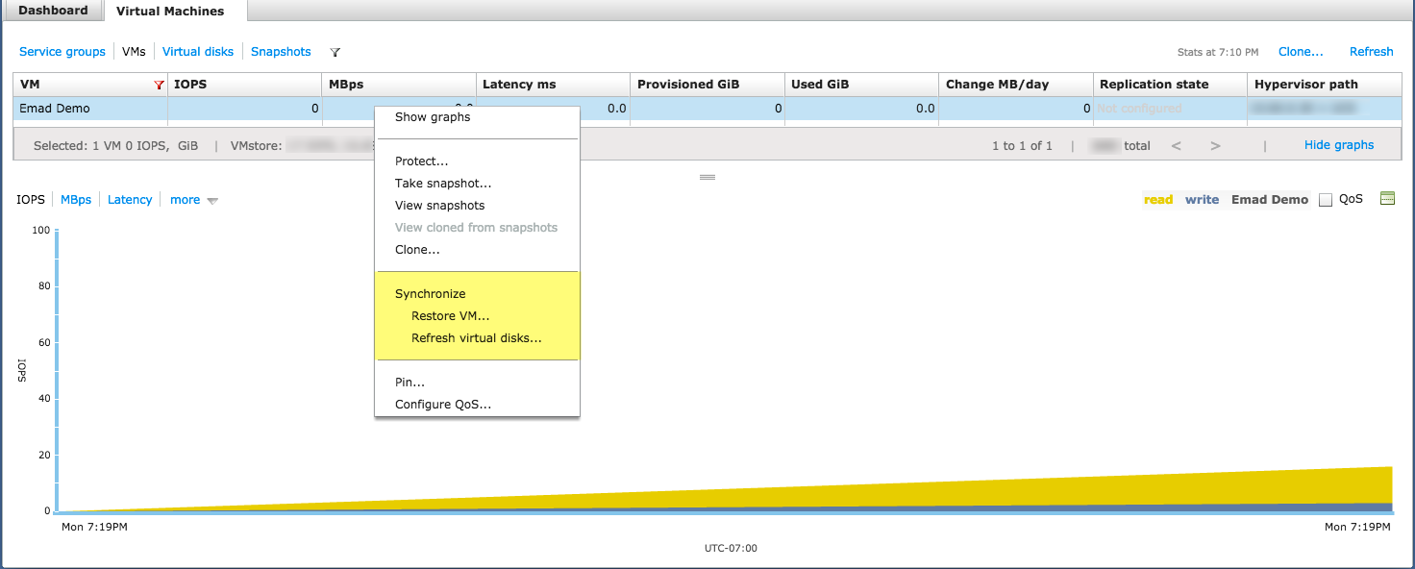Click Hide graphs link
1415x569 pixels.
1338,145
